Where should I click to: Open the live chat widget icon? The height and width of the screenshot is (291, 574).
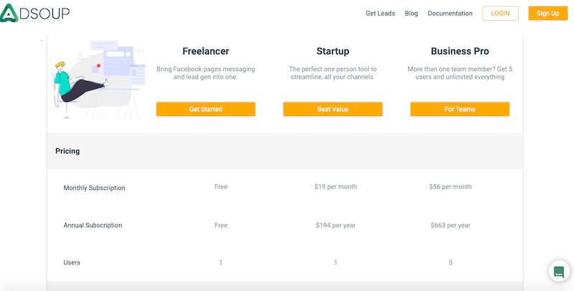pos(559,272)
